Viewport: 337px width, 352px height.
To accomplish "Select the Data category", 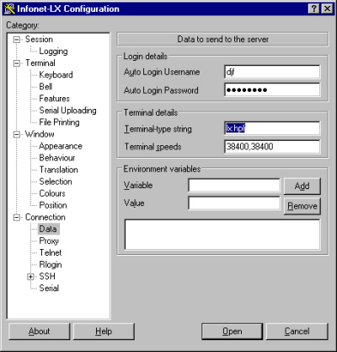I will point(48,229).
